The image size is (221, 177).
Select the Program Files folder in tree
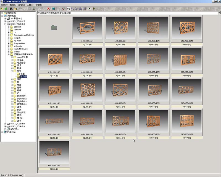click(19, 43)
